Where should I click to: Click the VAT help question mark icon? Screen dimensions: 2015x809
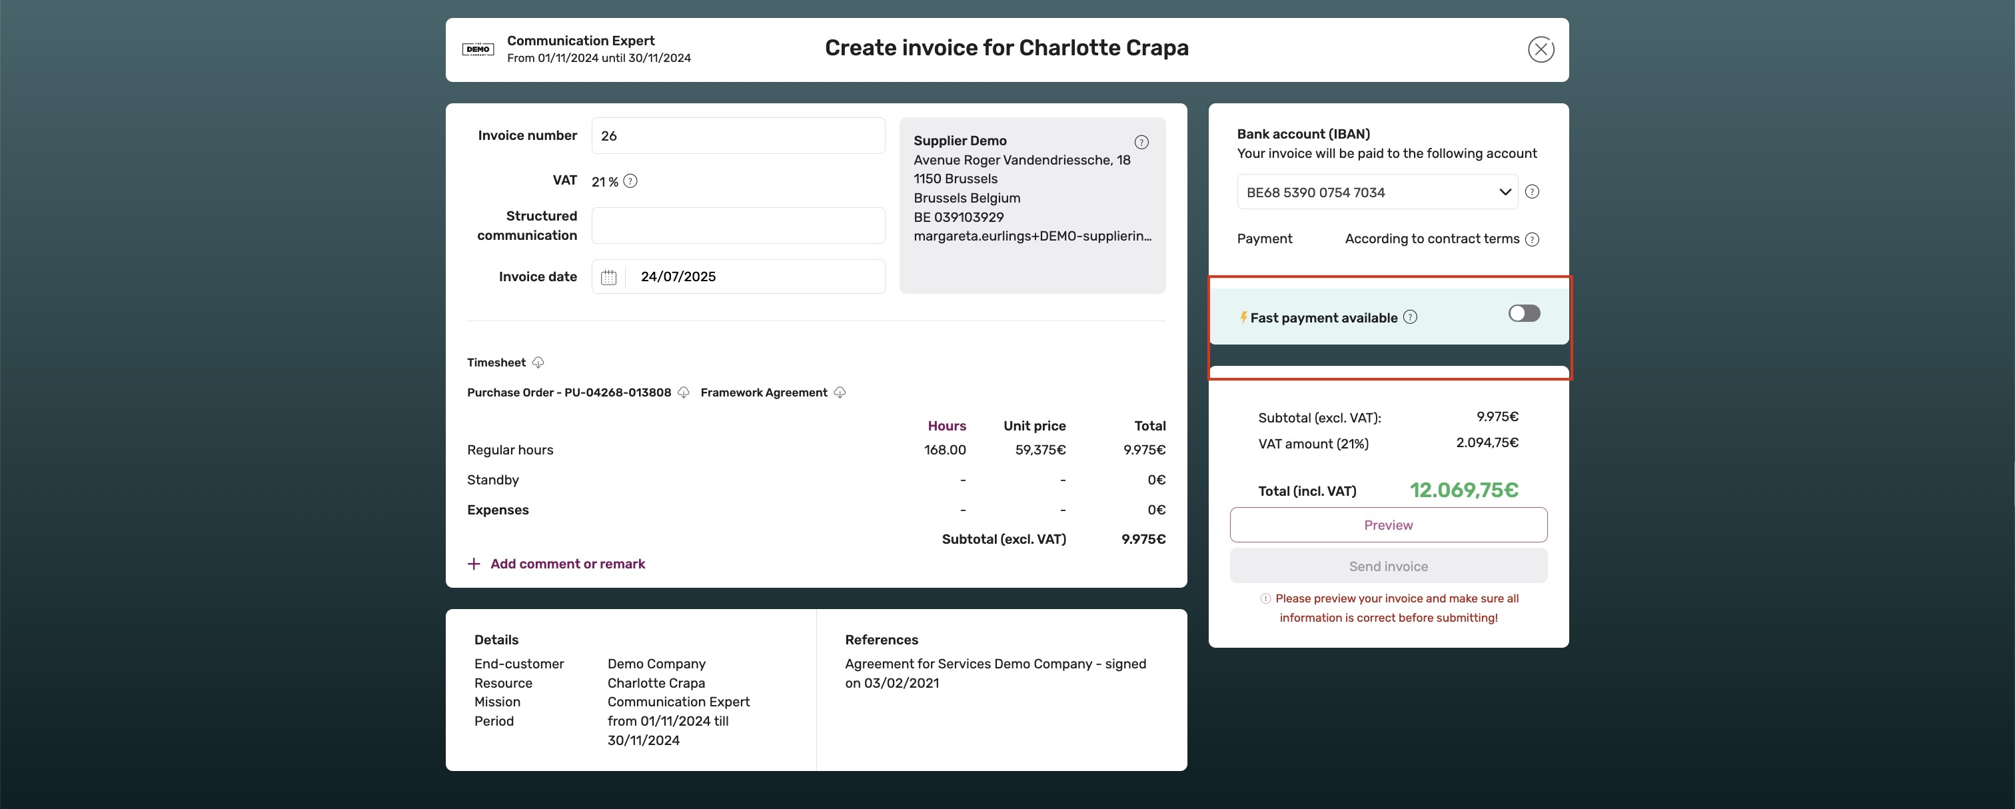coord(630,181)
